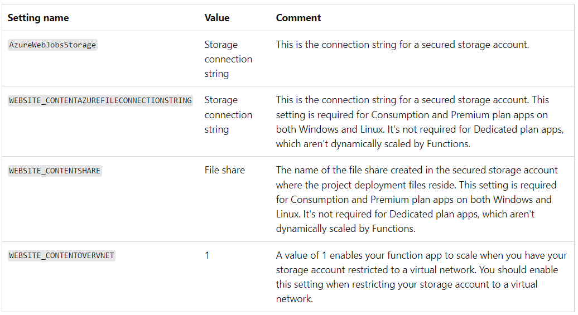Click the Comment column header
This screenshot has height=315, width=578.
298,18
